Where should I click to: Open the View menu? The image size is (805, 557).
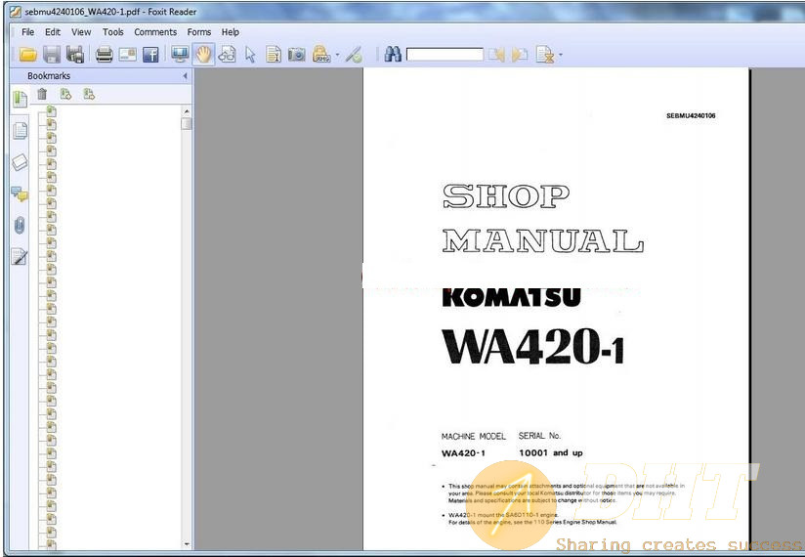pyautogui.click(x=81, y=32)
